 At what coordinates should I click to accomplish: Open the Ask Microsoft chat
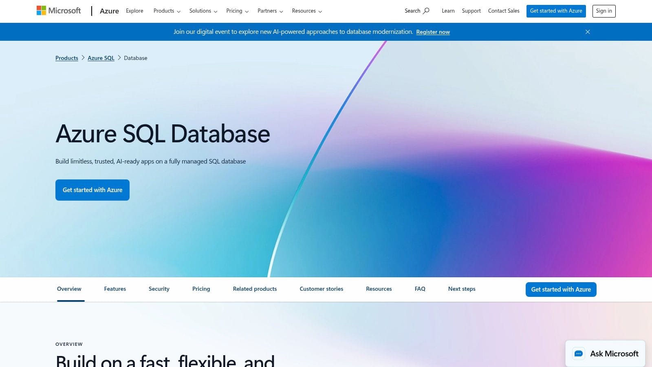(x=605, y=354)
